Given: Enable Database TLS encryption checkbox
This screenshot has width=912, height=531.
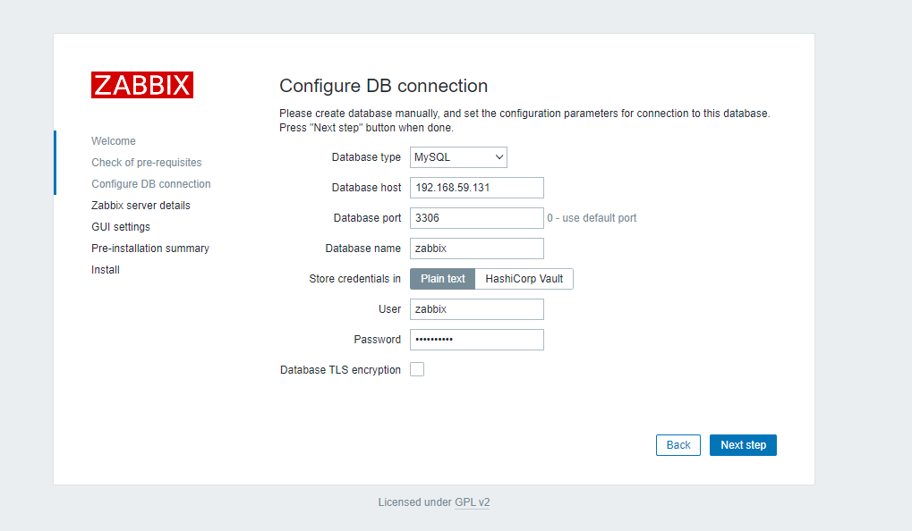Looking at the screenshot, I should (417, 369).
